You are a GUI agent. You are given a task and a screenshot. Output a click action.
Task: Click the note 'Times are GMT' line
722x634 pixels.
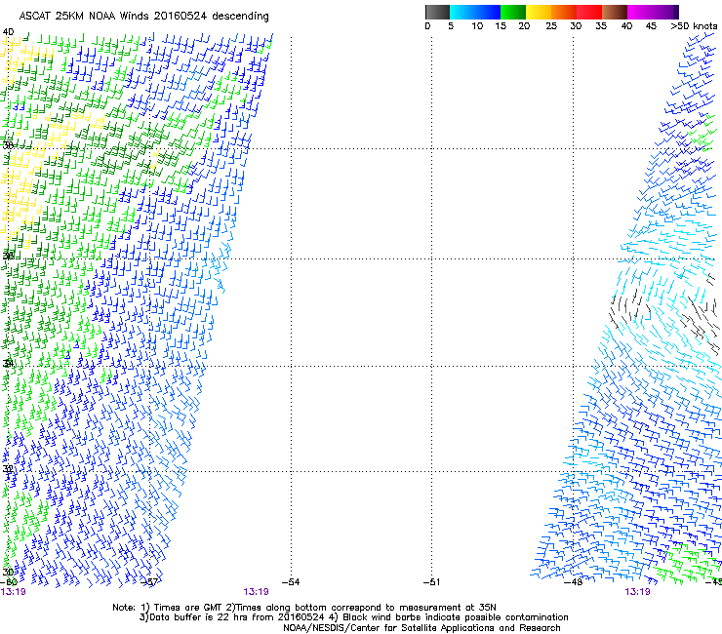[304, 608]
